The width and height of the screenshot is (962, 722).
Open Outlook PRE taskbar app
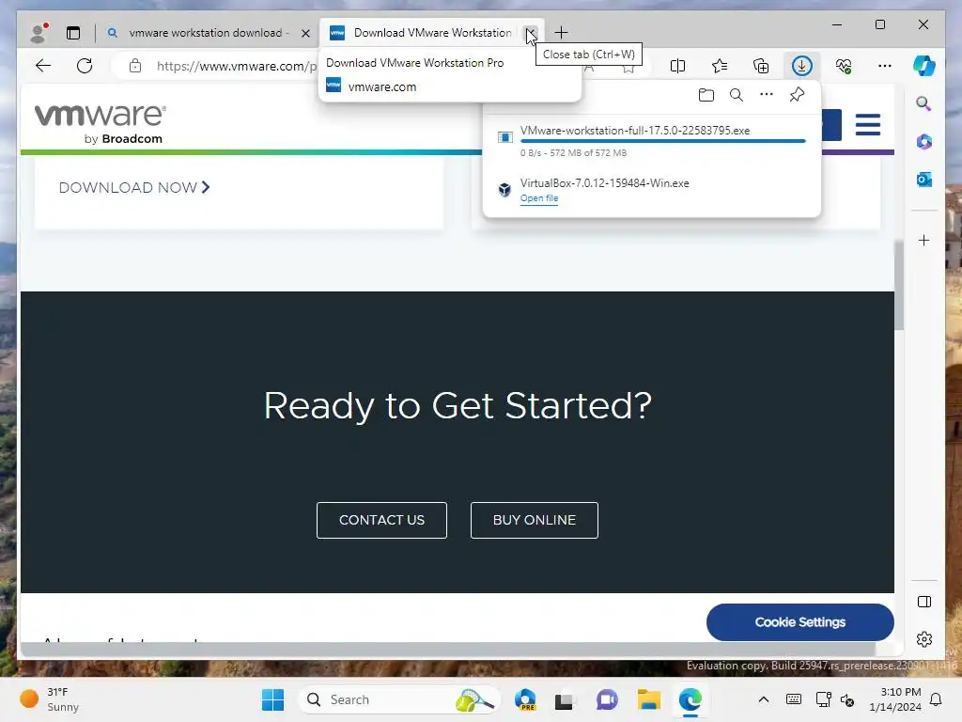[525, 699]
